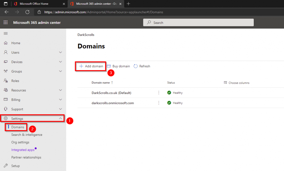
Task: Open more actions for DarkScrolls.co.uk
Action: tap(159, 93)
